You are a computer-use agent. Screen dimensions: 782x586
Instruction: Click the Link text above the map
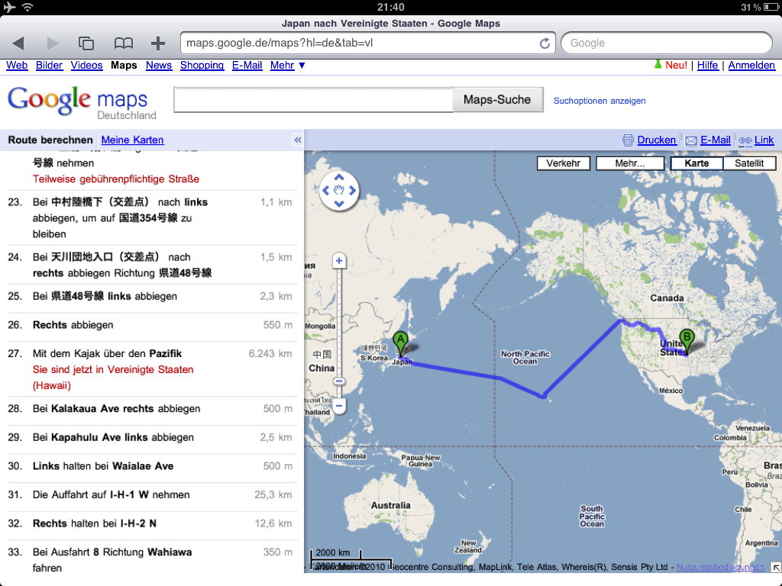coord(764,140)
